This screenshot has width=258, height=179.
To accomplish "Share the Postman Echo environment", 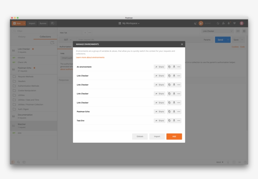I will (x=160, y=112).
